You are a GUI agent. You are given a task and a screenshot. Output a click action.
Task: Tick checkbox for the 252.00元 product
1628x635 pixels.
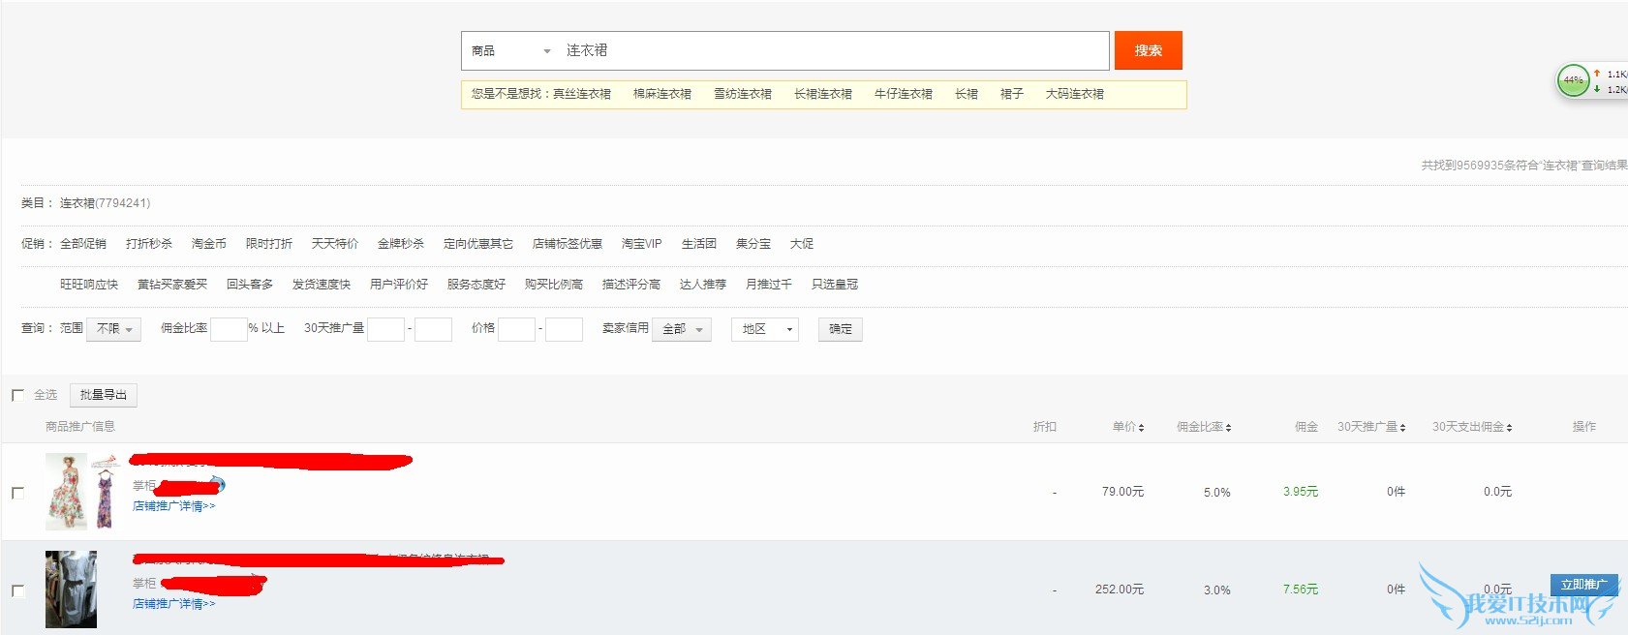pos(17,590)
